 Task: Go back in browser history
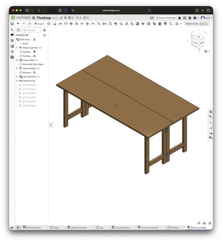coord(39,10)
